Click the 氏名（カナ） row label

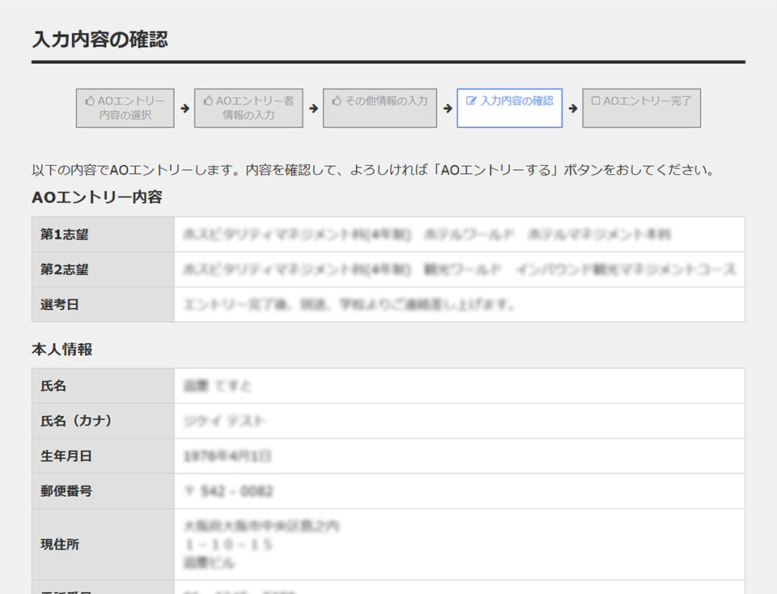pos(76,421)
